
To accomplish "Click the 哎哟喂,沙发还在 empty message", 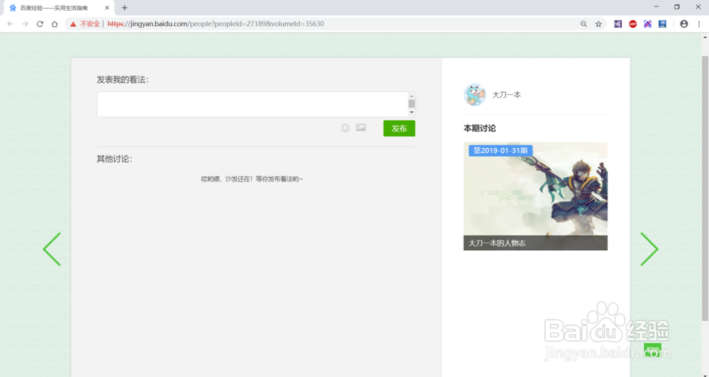I will 252,179.
